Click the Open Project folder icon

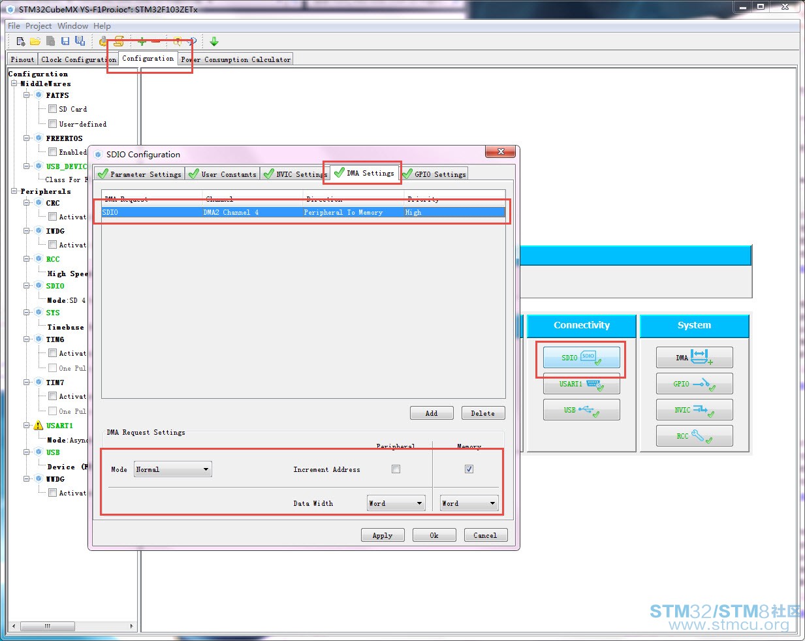click(35, 42)
